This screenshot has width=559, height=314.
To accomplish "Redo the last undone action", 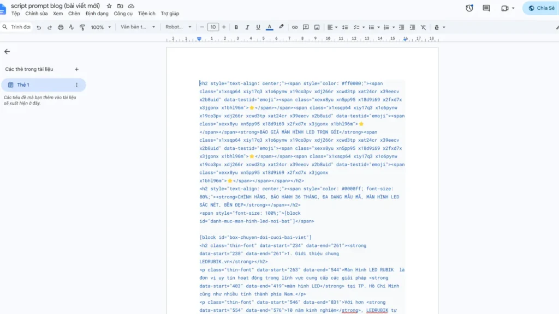I will click(50, 27).
